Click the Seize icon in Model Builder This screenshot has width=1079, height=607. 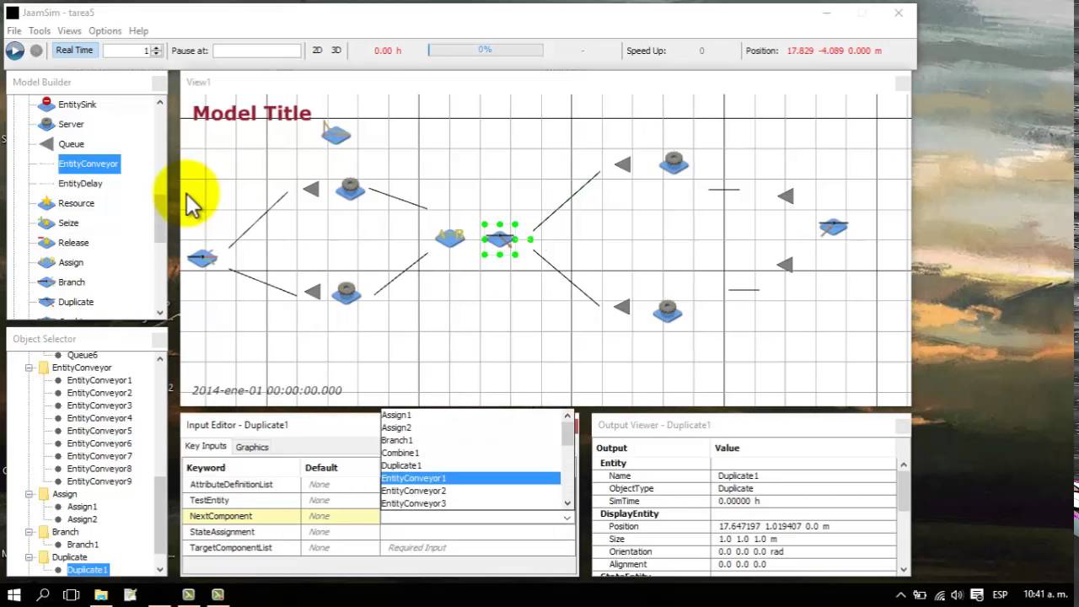tap(47, 223)
